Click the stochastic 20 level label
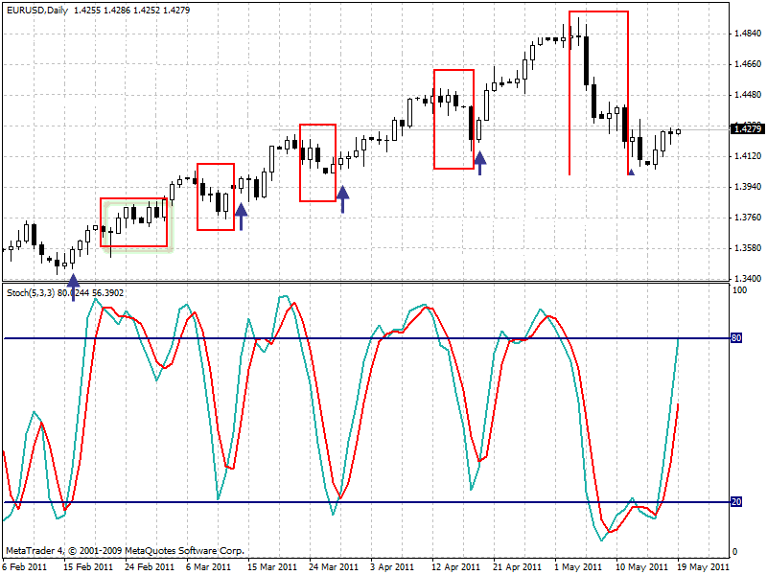The width and height of the screenshot is (767, 575). point(736,501)
